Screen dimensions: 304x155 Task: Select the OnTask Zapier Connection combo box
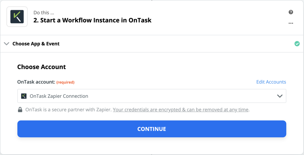(152, 96)
